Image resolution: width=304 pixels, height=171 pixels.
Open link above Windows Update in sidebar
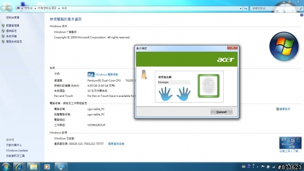coord(14,145)
